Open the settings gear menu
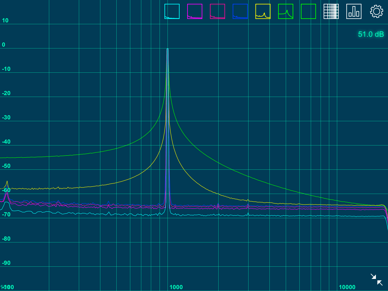Screen dimensions: 388x291 [376, 11]
